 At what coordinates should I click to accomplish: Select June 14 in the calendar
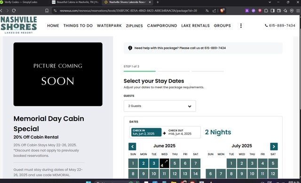click(x=196, y=174)
